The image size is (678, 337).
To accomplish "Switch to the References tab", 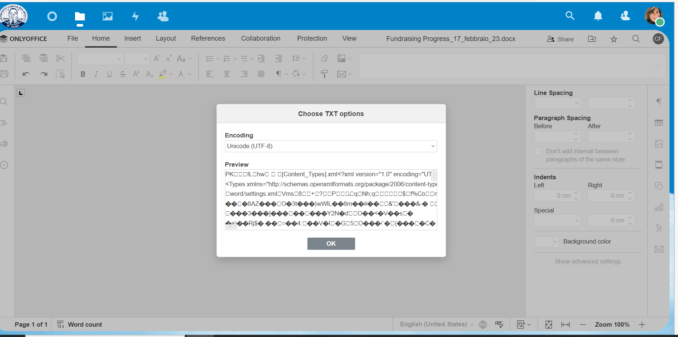I will point(208,38).
